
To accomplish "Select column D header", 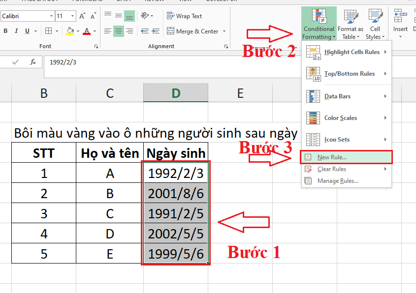I will click(x=176, y=93).
